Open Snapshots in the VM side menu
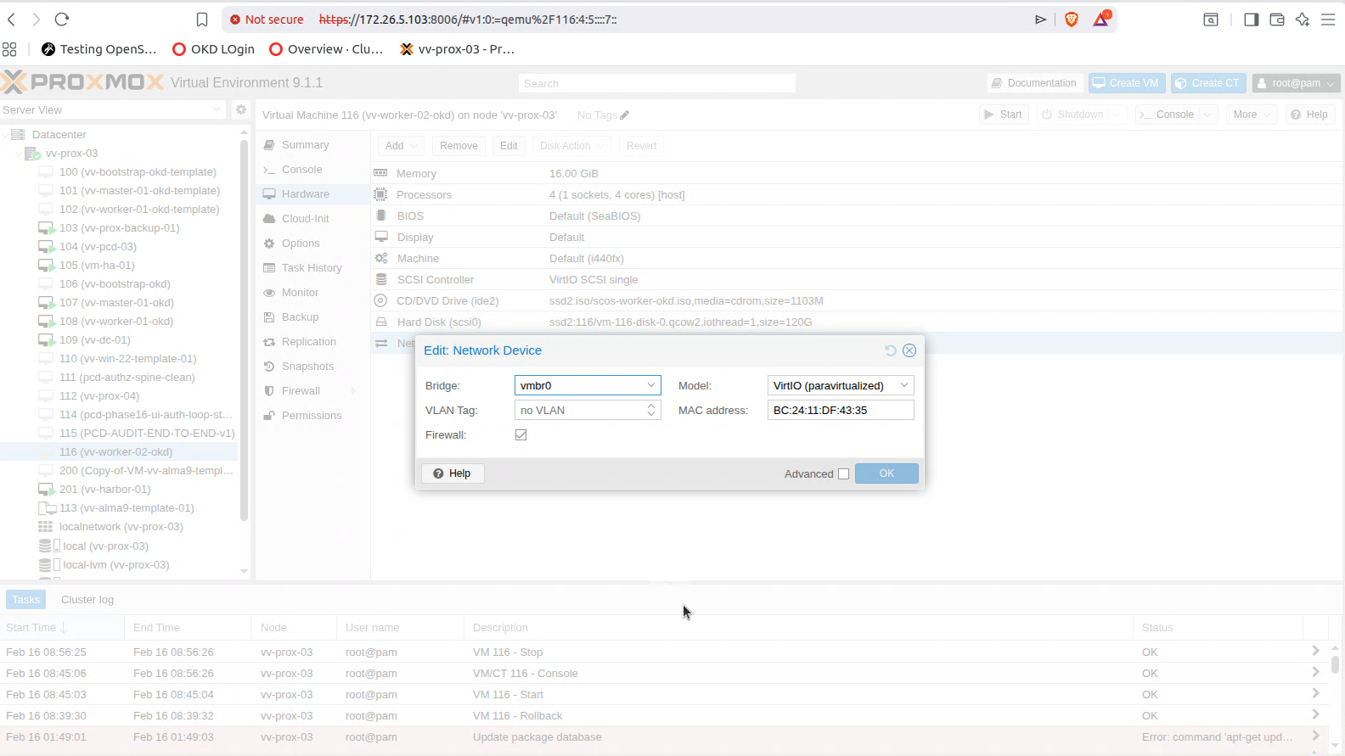Image resolution: width=1345 pixels, height=756 pixels. click(307, 367)
